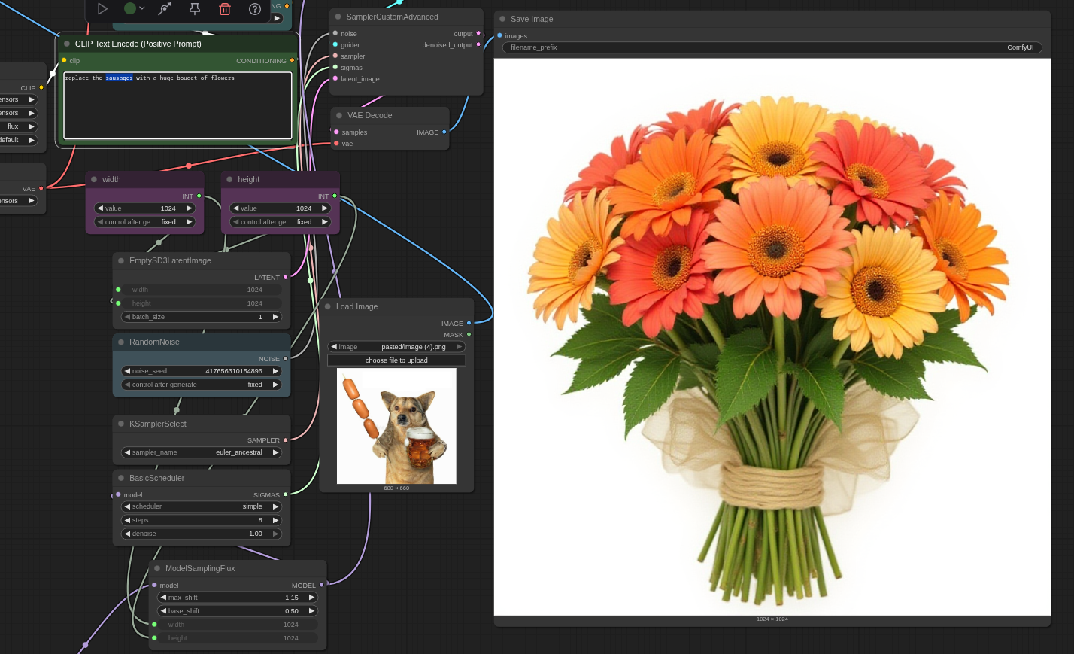Click the guider input port

[x=335, y=45]
